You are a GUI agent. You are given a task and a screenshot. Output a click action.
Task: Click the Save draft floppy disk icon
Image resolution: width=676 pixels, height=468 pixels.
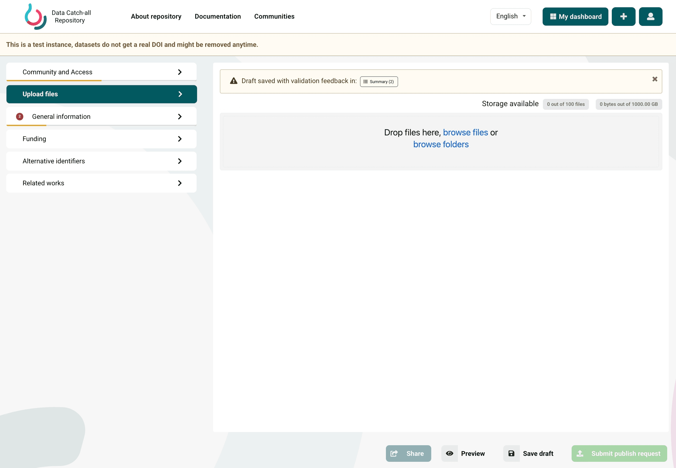coord(511,453)
